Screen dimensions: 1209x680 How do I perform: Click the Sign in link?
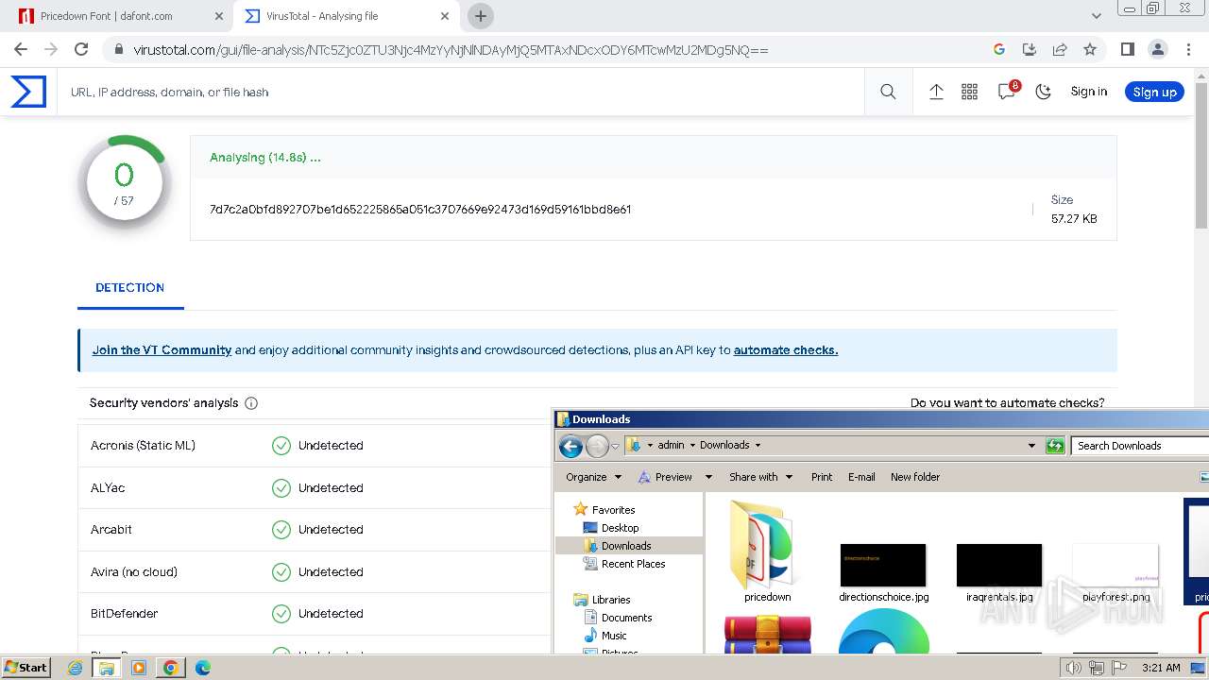tap(1088, 92)
